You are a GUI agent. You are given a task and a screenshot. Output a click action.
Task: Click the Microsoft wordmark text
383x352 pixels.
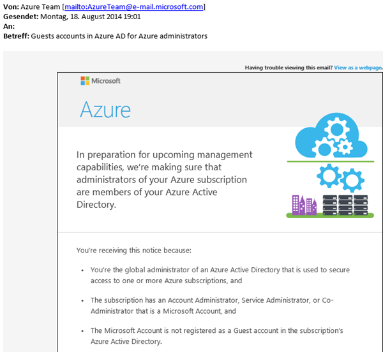point(106,81)
